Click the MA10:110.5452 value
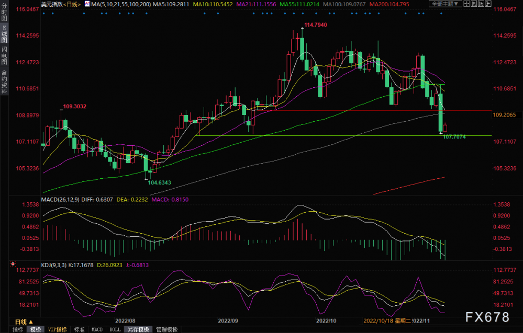The height and width of the screenshot is (333, 523). click(213, 4)
